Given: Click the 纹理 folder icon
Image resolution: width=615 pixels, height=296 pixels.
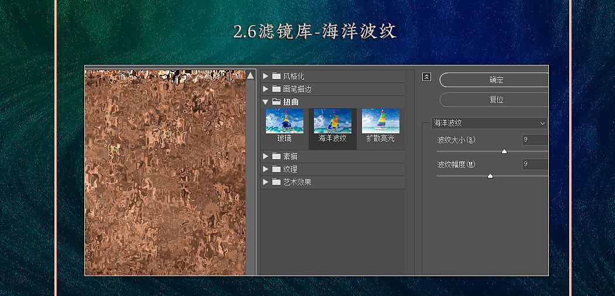Looking at the screenshot, I should [x=276, y=169].
